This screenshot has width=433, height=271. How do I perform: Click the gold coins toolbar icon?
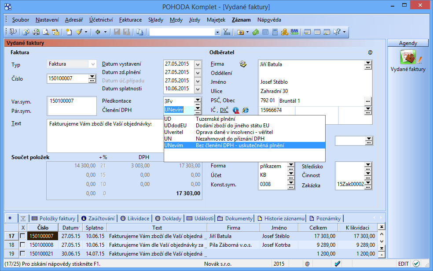point(284,32)
